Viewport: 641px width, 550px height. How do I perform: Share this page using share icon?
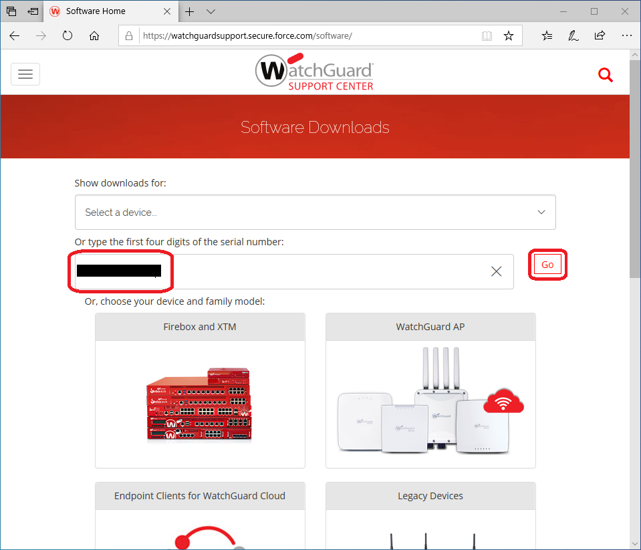(600, 36)
